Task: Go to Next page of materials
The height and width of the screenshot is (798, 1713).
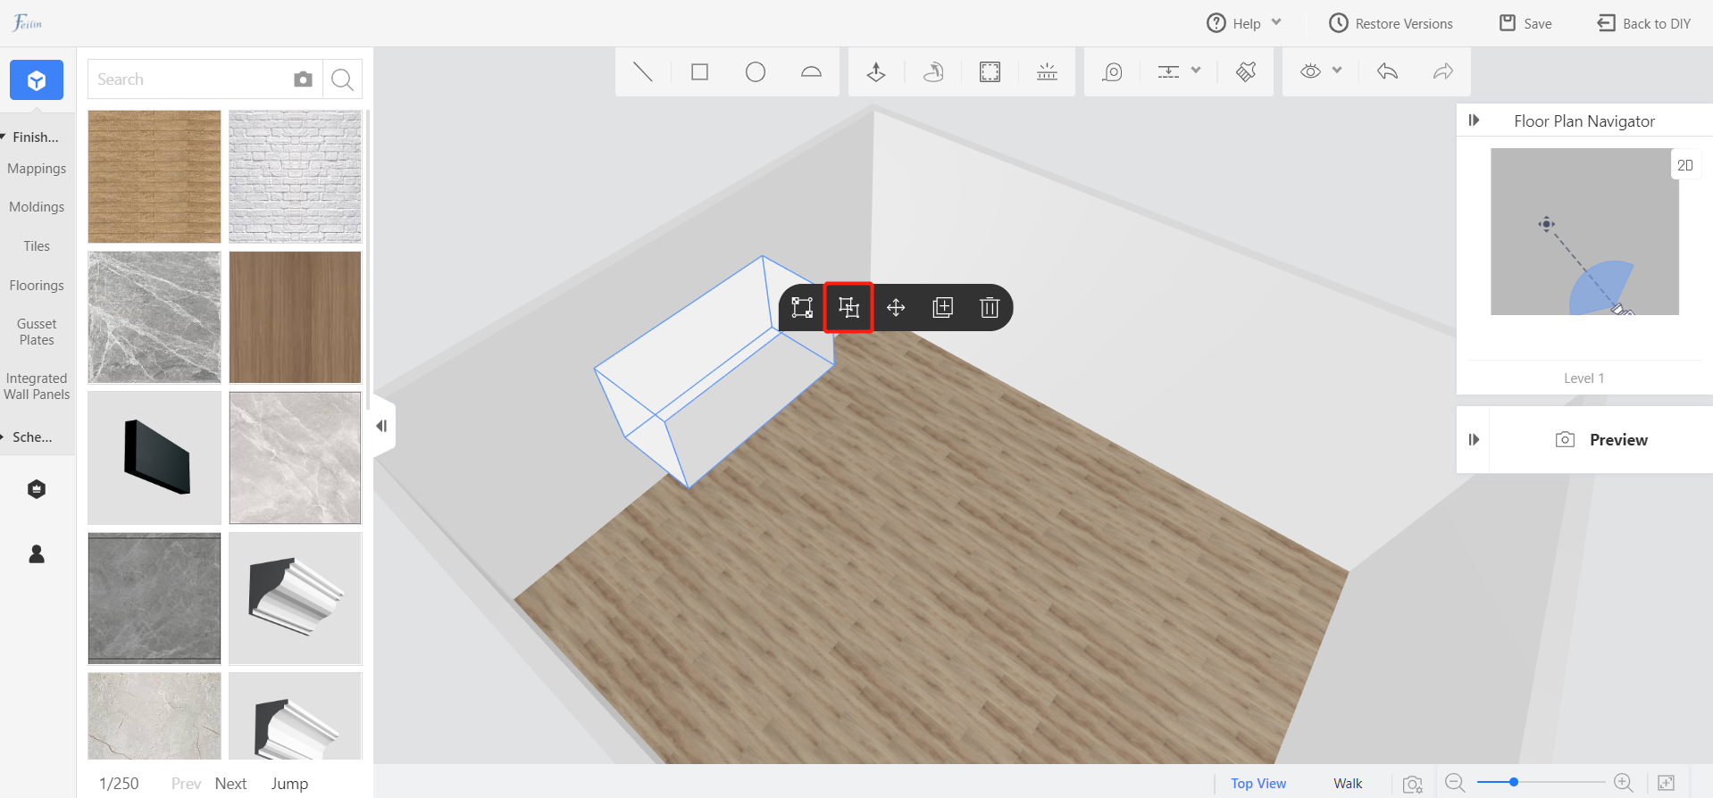Action: coord(230,784)
